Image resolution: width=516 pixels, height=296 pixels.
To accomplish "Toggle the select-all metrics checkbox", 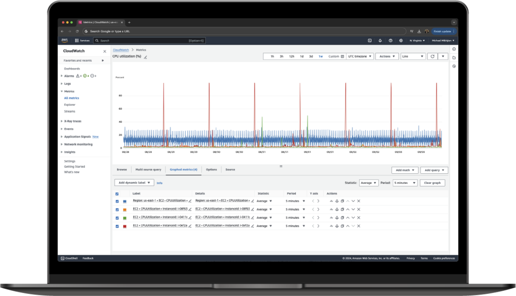I will pyautogui.click(x=117, y=194).
